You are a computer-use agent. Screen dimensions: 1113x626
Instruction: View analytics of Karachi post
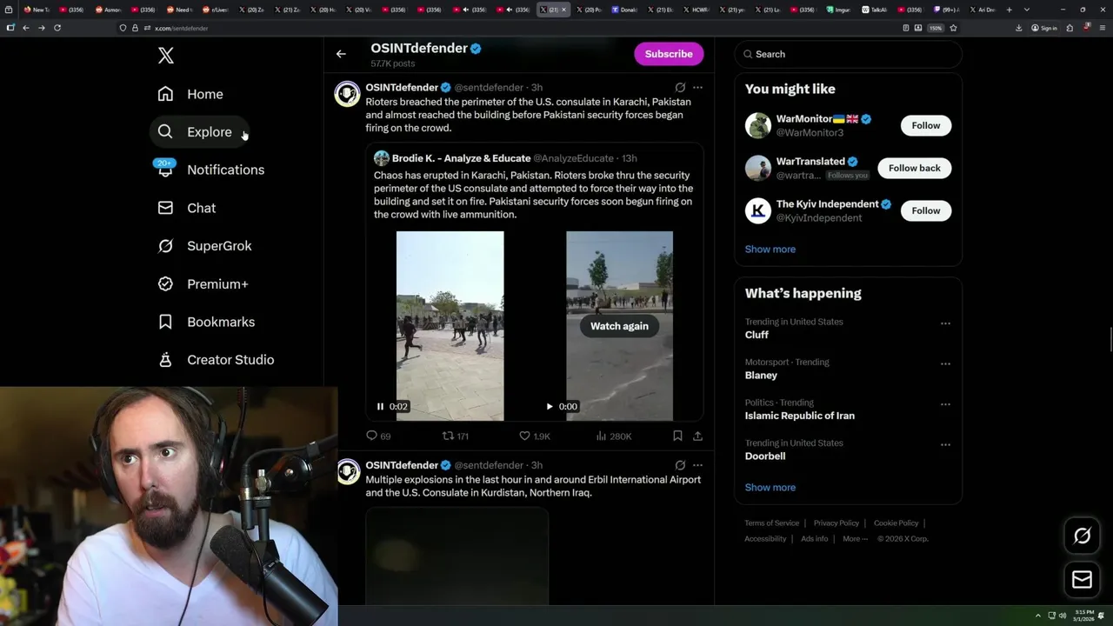[x=614, y=436]
